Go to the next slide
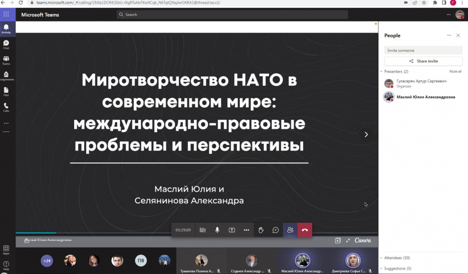 366,134
